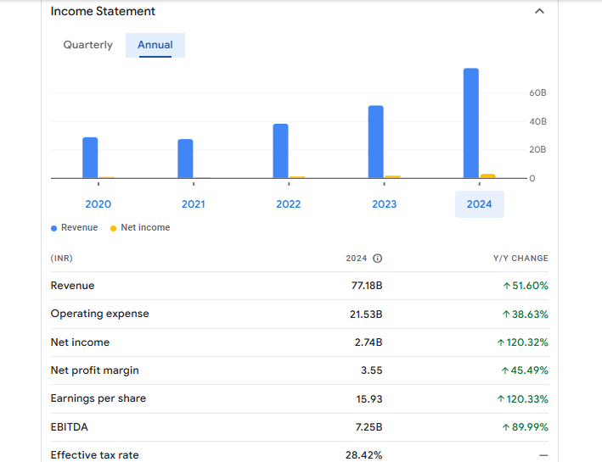Click the (INR) currency header

pos(61,259)
